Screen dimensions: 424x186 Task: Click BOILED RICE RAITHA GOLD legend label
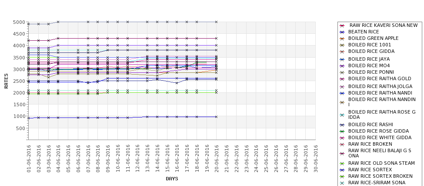(x=380, y=78)
